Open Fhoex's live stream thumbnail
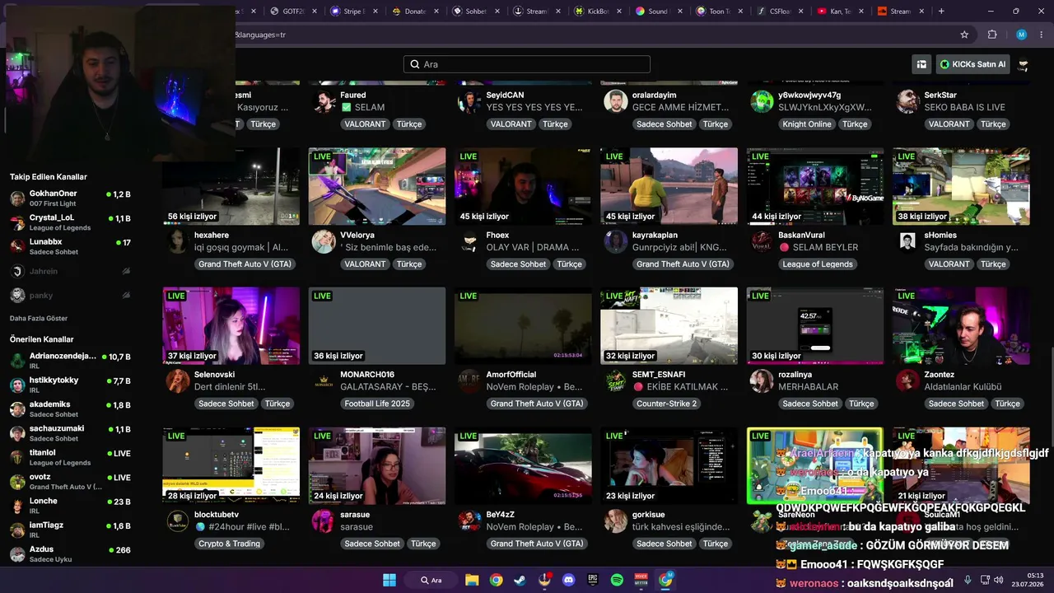1054x593 pixels. 523,186
